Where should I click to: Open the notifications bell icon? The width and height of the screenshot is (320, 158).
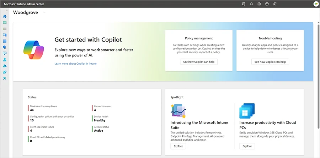pos(251,4)
